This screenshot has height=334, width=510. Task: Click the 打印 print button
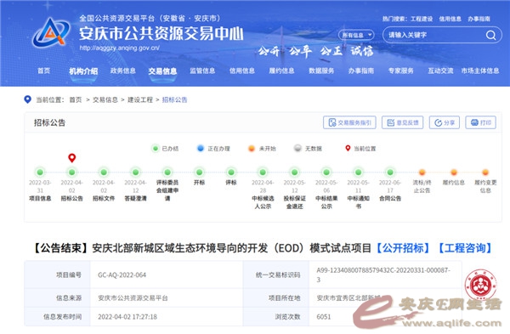click(x=480, y=122)
